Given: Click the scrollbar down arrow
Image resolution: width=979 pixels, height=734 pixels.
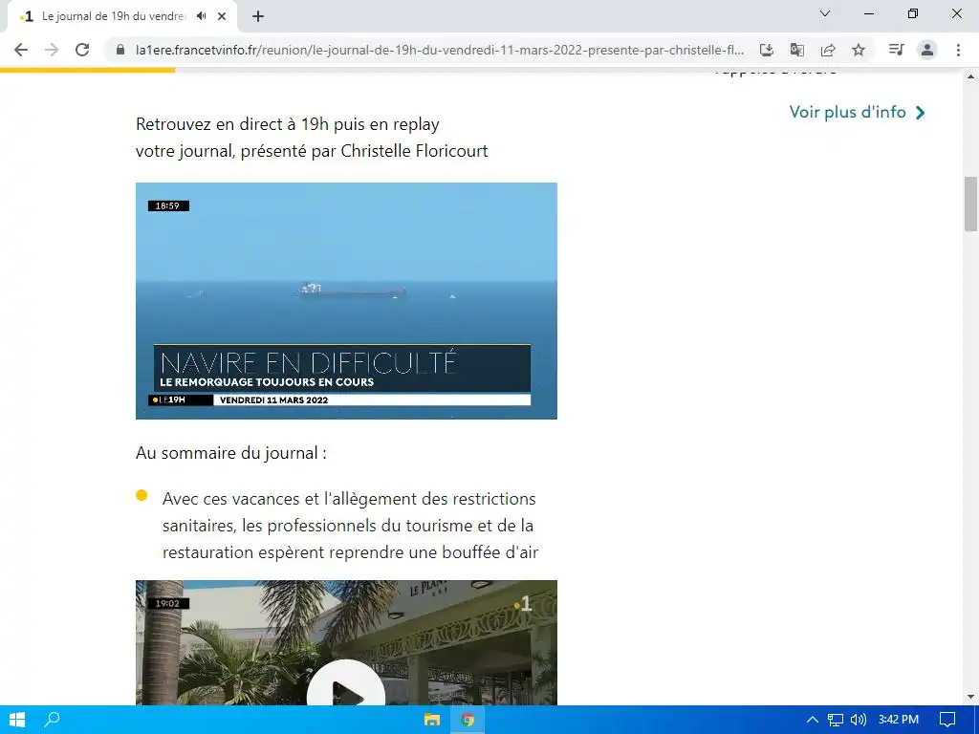Looking at the screenshot, I should pyautogui.click(x=970, y=697).
